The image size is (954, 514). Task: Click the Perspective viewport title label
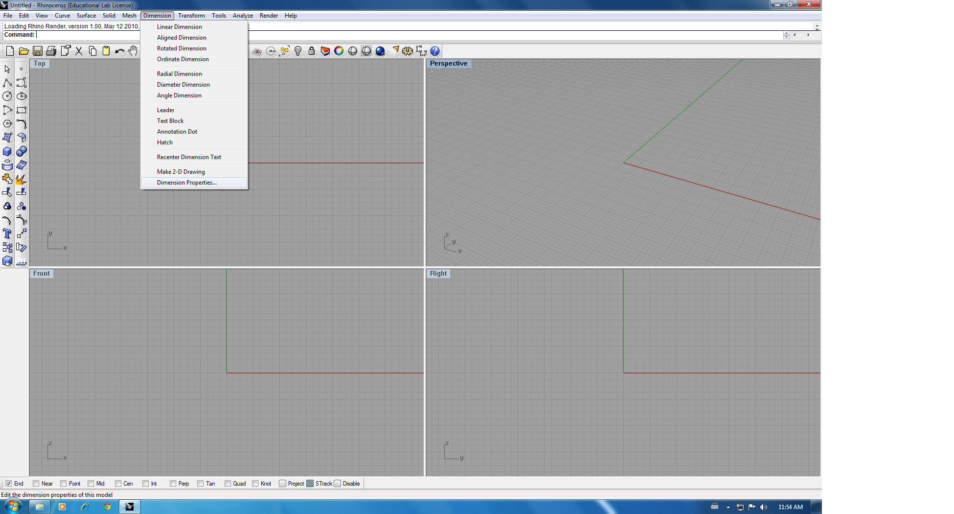(449, 64)
